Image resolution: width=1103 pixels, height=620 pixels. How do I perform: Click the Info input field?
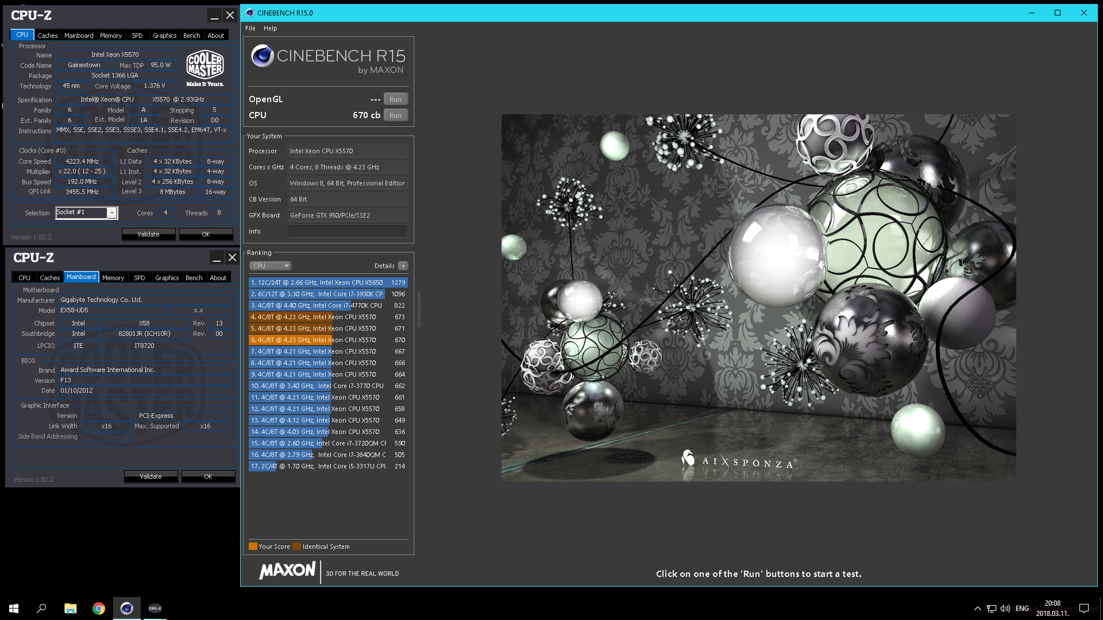[x=348, y=231]
